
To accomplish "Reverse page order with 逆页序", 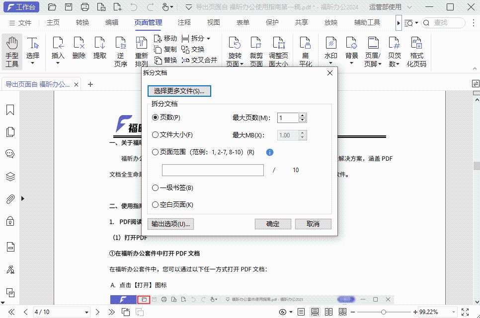I will 121,52.
